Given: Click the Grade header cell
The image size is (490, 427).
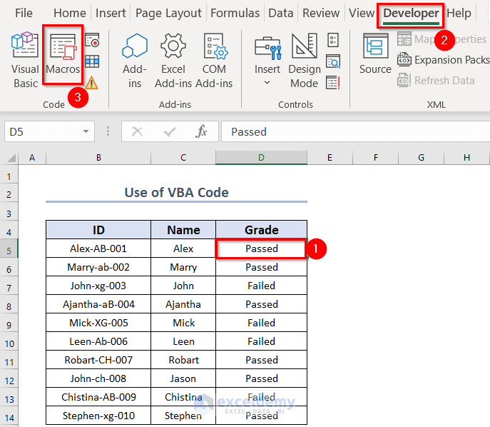Looking at the screenshot, I should (261, 230).
